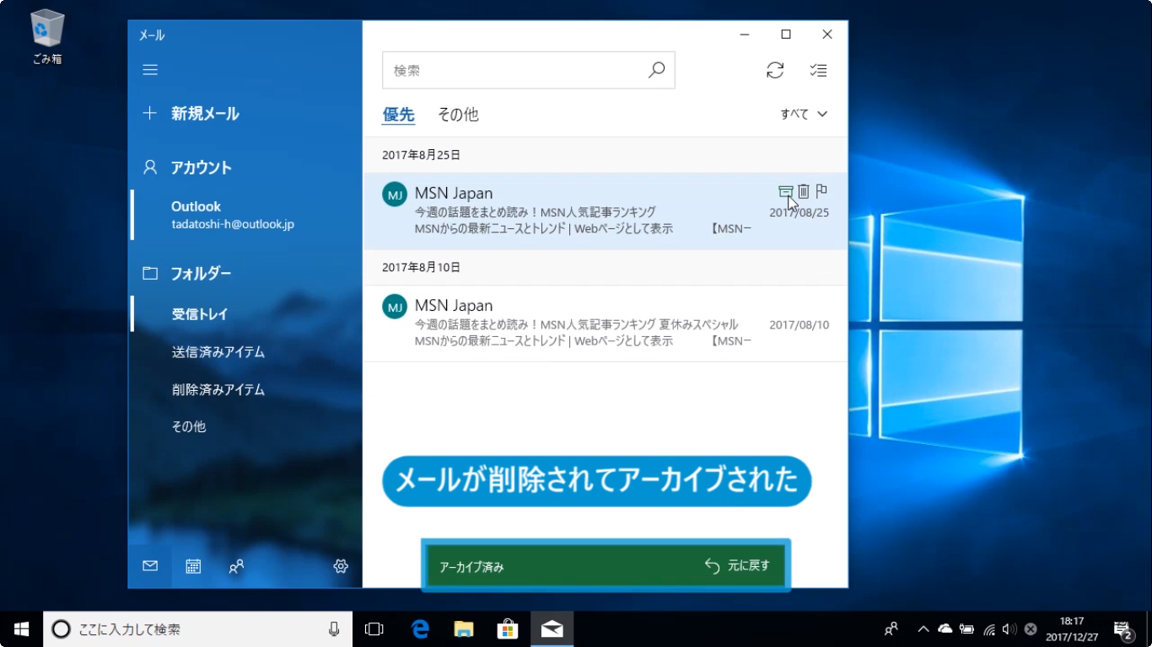
Task: Archive the 2017/08/25 MSN Japan message
Action: [785, 192]
